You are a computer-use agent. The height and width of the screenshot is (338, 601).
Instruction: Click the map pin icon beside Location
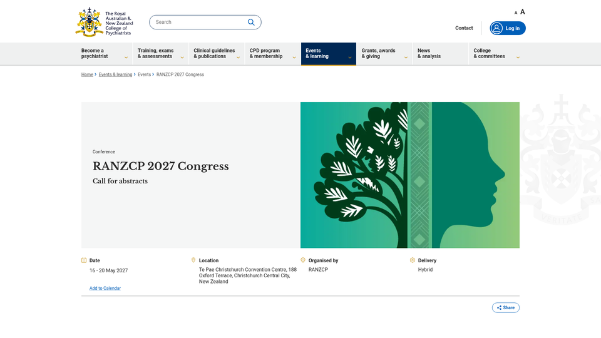click(x=193, y=260)
